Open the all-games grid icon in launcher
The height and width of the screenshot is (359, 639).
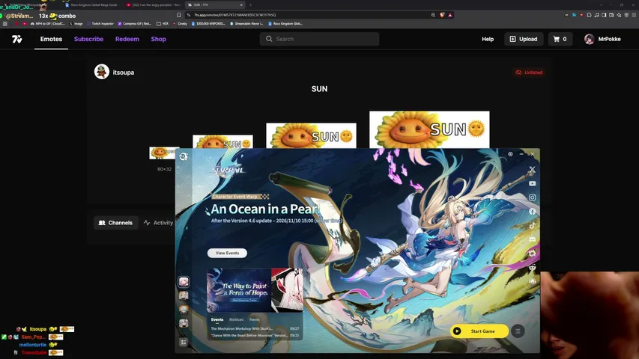point(184,343)
